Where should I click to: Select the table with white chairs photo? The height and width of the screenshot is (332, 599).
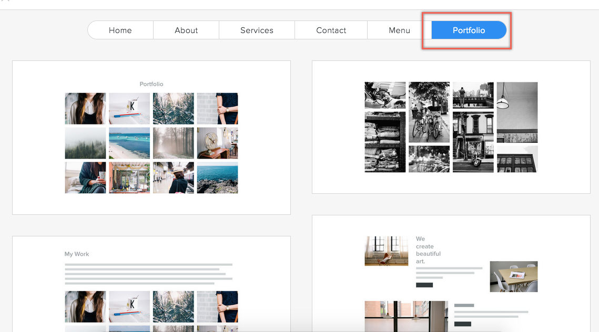tap(513, 277)
